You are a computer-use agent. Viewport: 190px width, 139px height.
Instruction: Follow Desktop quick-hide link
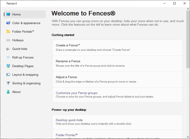69,120
